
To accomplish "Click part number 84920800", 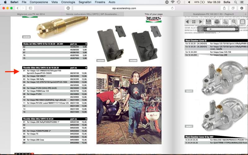I will 74,140.
